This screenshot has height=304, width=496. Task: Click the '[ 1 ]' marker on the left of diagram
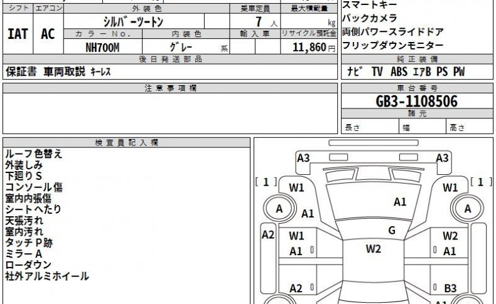(x=266, y=182)
